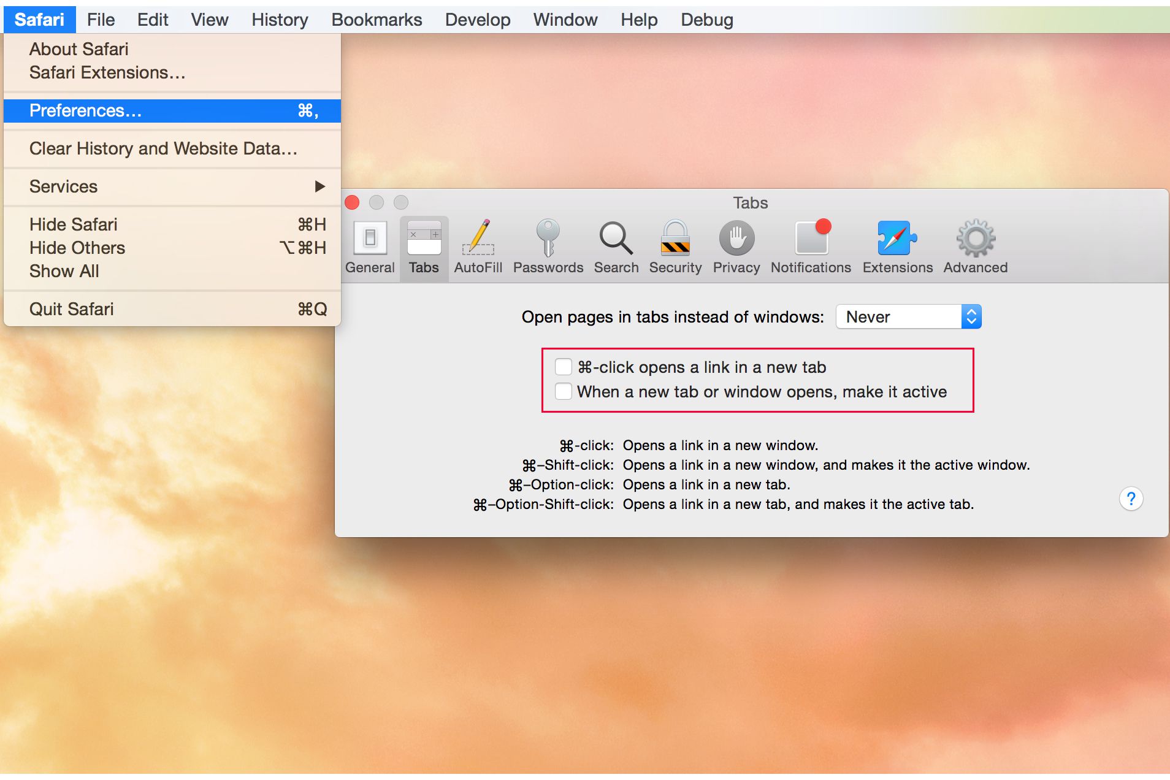Choose Safari Extensions… menu item
The height and width of the screenshot is (780, 1170).
[x=172, y=72]
